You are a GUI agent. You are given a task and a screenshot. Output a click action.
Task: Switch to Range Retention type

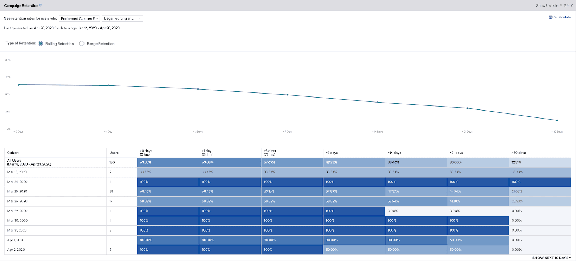tap(82, 43)
